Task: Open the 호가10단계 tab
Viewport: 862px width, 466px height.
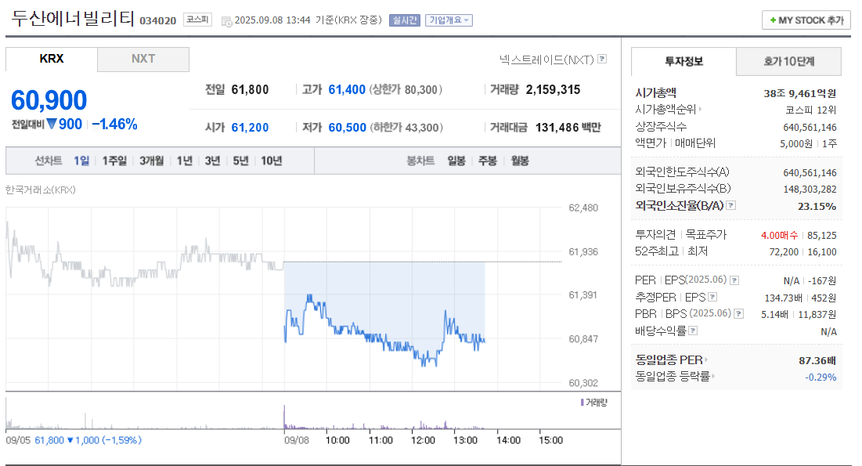Action: coord(789,61)
